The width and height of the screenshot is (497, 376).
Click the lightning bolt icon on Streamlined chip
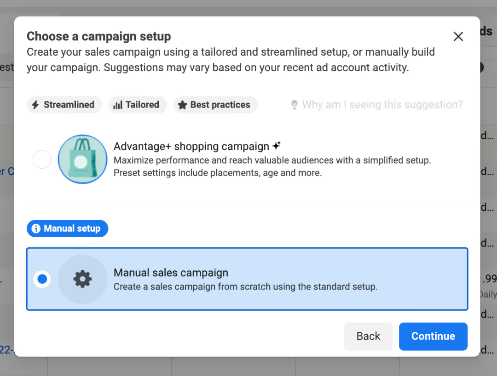pos(35,105)
